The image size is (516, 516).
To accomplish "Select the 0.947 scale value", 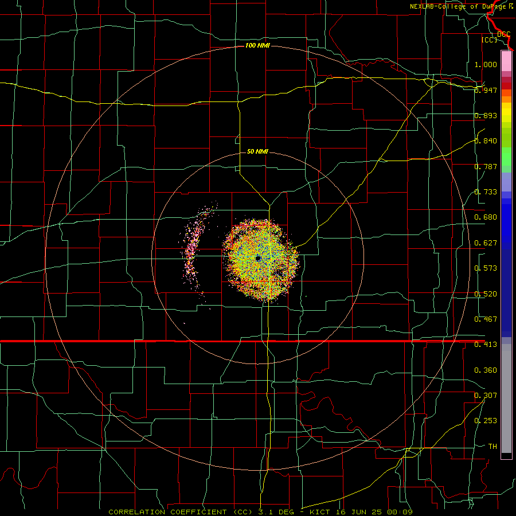I will (486, 90).
